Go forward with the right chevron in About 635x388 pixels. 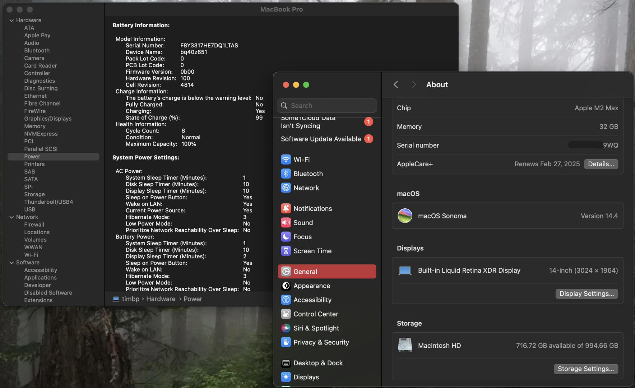click(x=414, y=84)
